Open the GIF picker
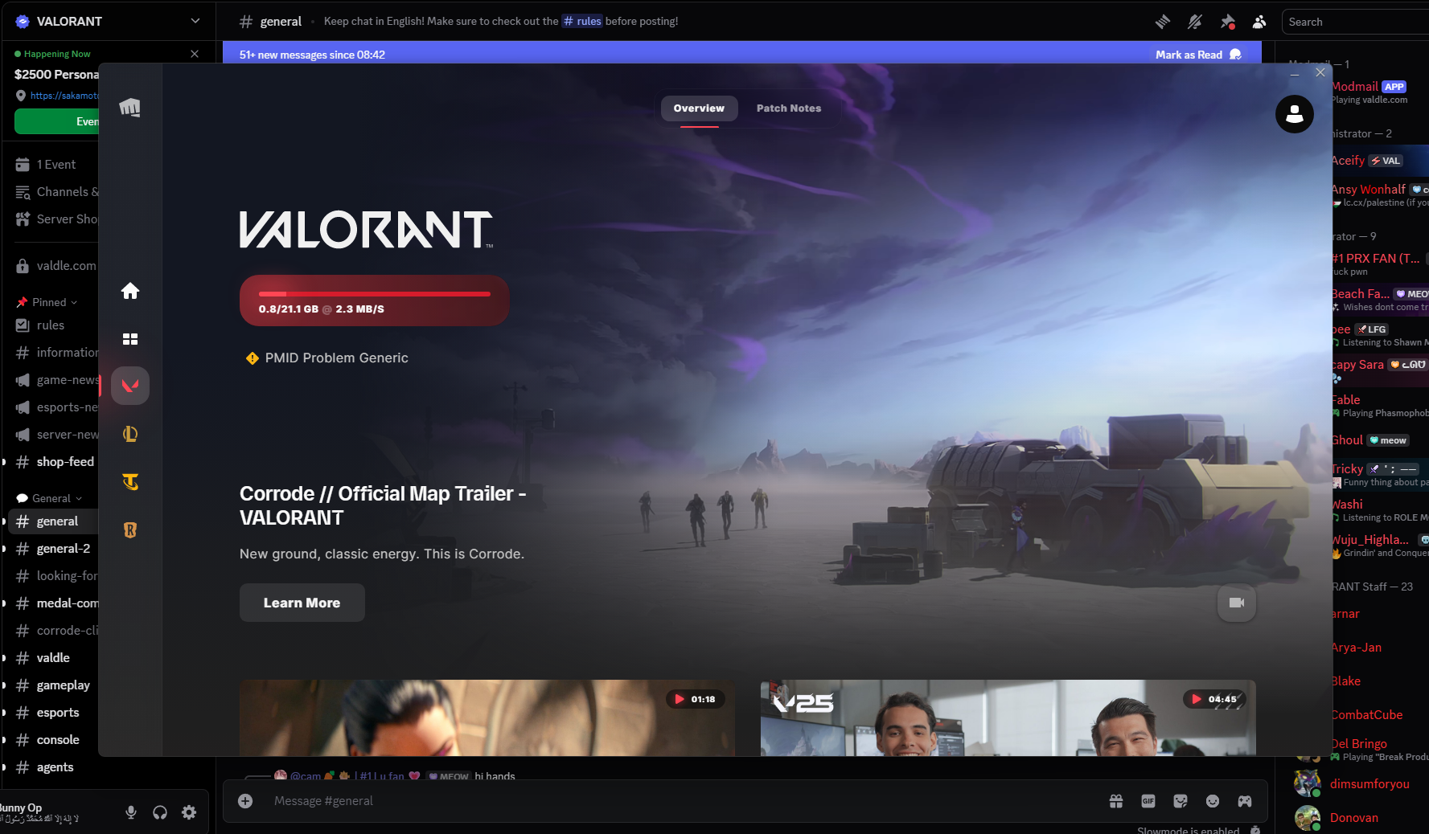1429x834 pixels. [1148, 801]
